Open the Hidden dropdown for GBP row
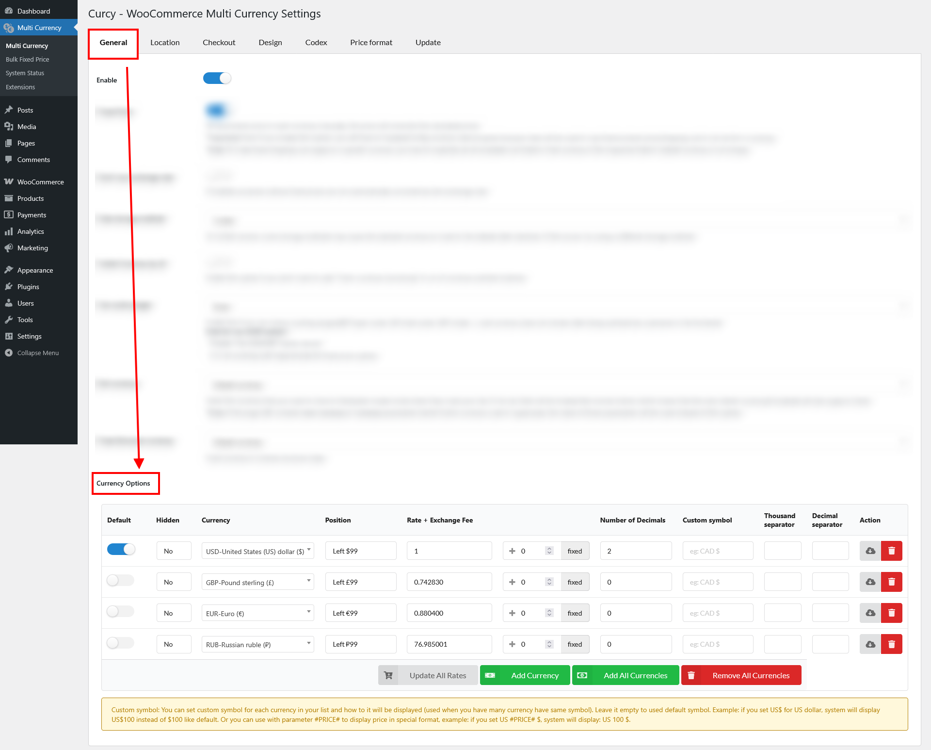Image resolution: width=931 pixels, height=750 pixels. [x=174, y=582]
